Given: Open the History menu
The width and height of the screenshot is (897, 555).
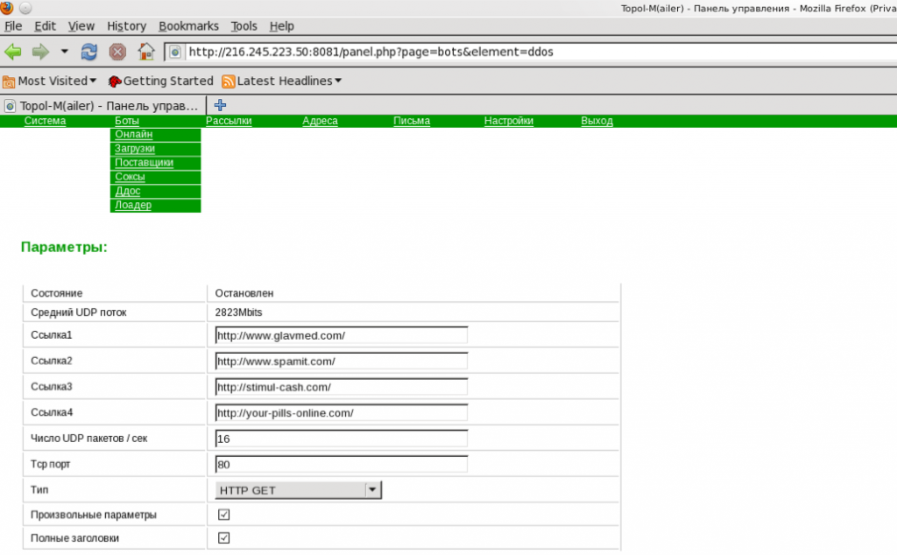Looking at the screenshot, I should pos(126,26).
